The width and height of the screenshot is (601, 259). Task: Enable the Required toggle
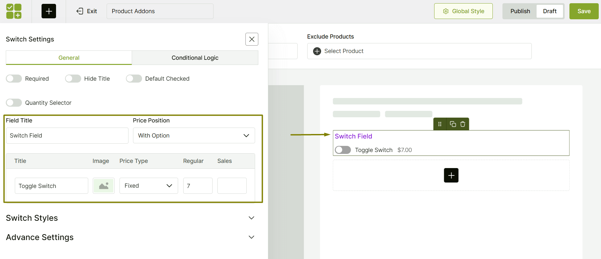coord(14,79)
